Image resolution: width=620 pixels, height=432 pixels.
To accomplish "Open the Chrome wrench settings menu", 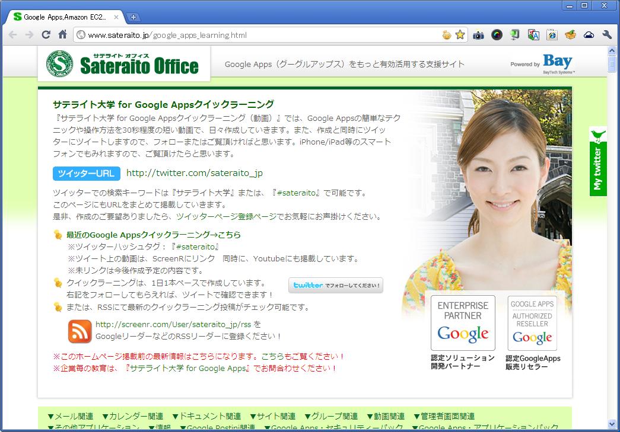I will (606, 35).
